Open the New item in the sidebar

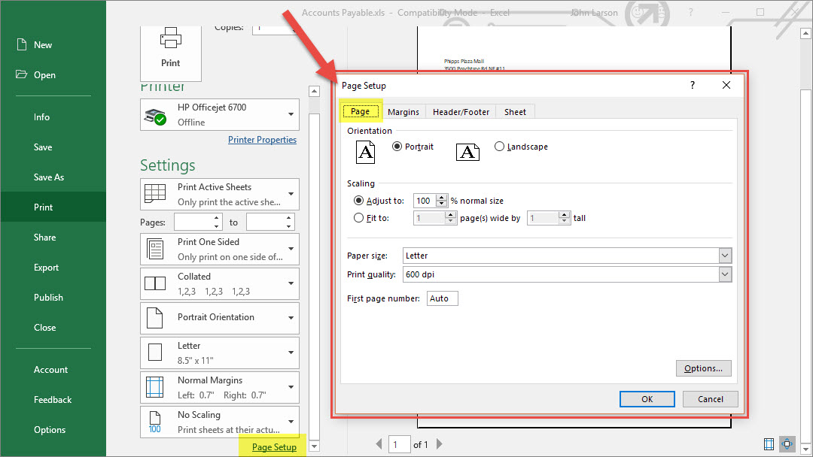tap(43, 45)
